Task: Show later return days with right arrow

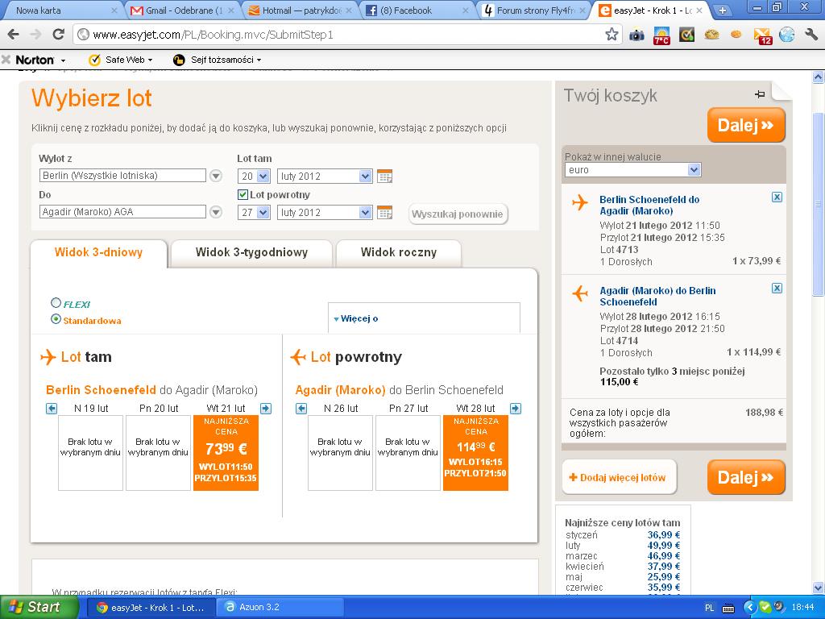Action: click(x=516, y=409)
